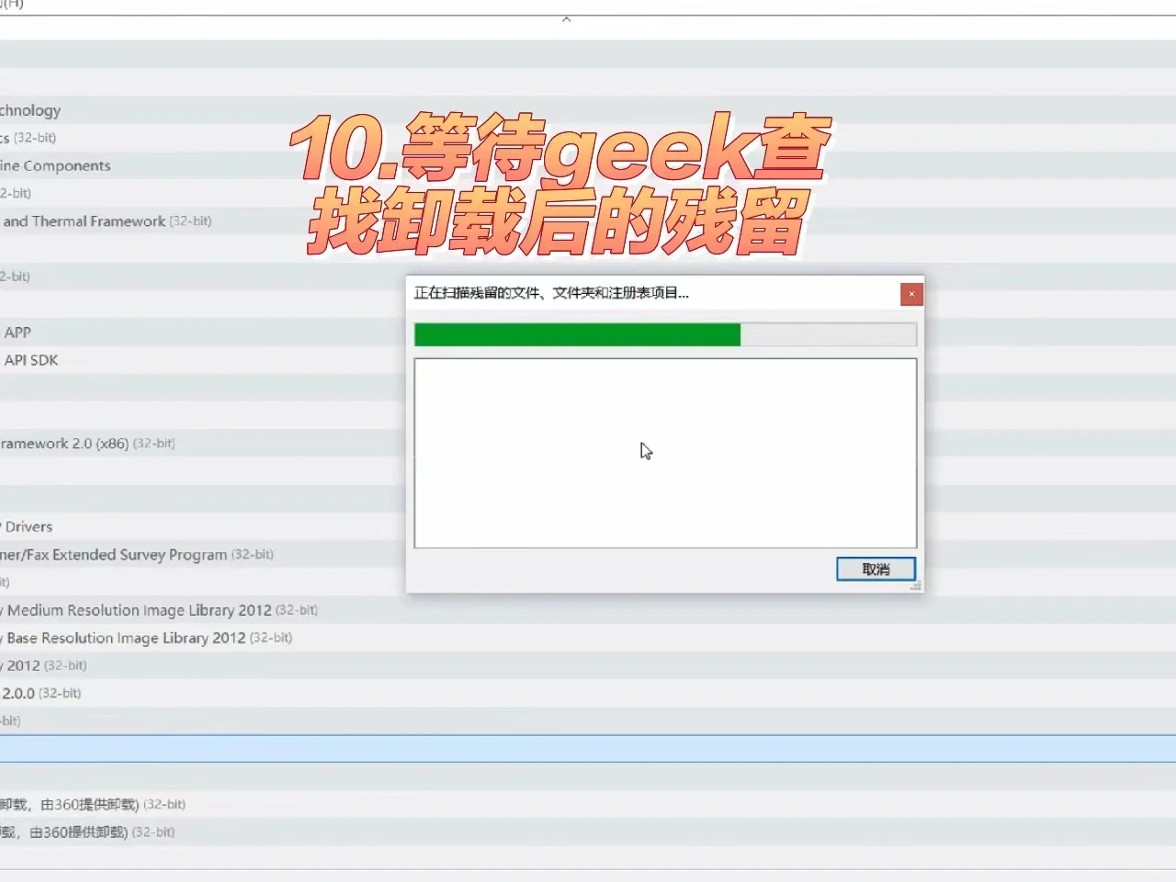Select the "Drivers" program row
Viewport: 1176px width, 882px height.
coord(588,526)
